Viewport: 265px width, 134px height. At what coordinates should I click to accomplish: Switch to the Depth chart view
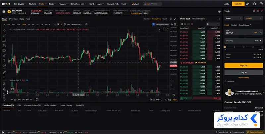[165, 19]
